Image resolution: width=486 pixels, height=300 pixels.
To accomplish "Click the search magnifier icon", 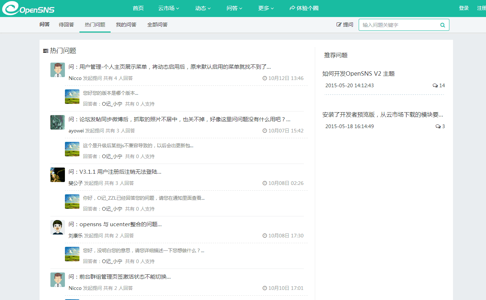I will [x=442, y=25].
